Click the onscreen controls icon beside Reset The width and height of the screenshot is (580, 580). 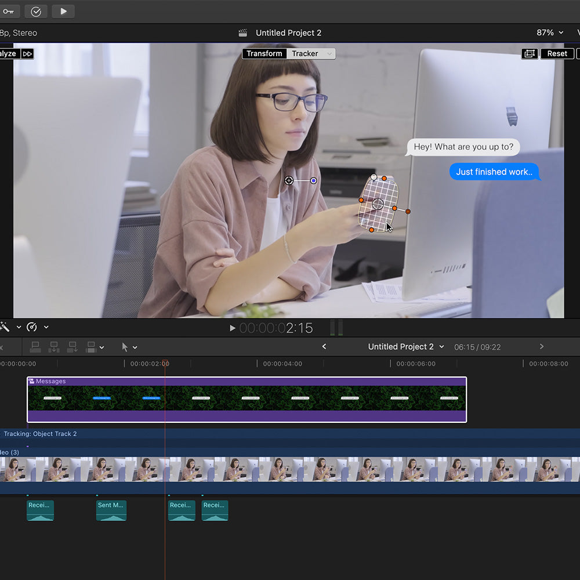(x=529, y=53)
